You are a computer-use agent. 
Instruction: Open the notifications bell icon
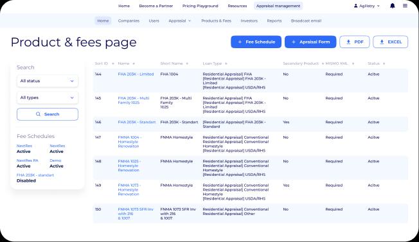[392, 6]
